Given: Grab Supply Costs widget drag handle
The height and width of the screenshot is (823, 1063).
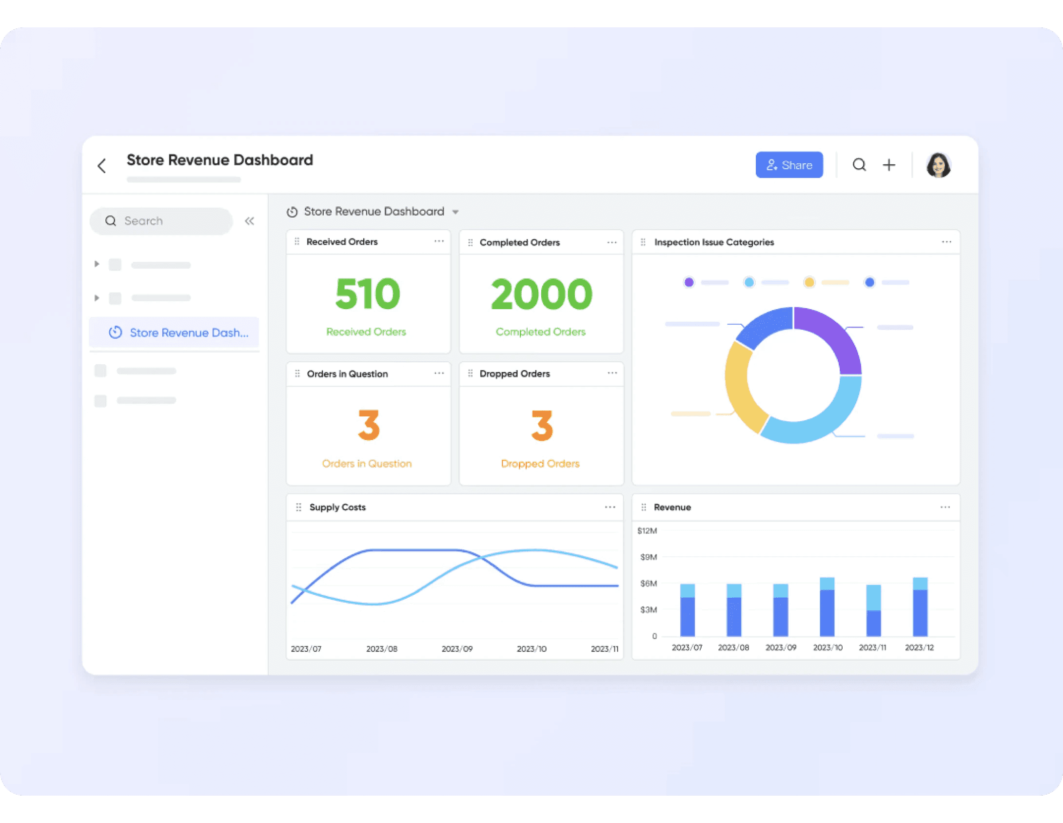Looking at the screenshot, I should click(x=299, y=507).
